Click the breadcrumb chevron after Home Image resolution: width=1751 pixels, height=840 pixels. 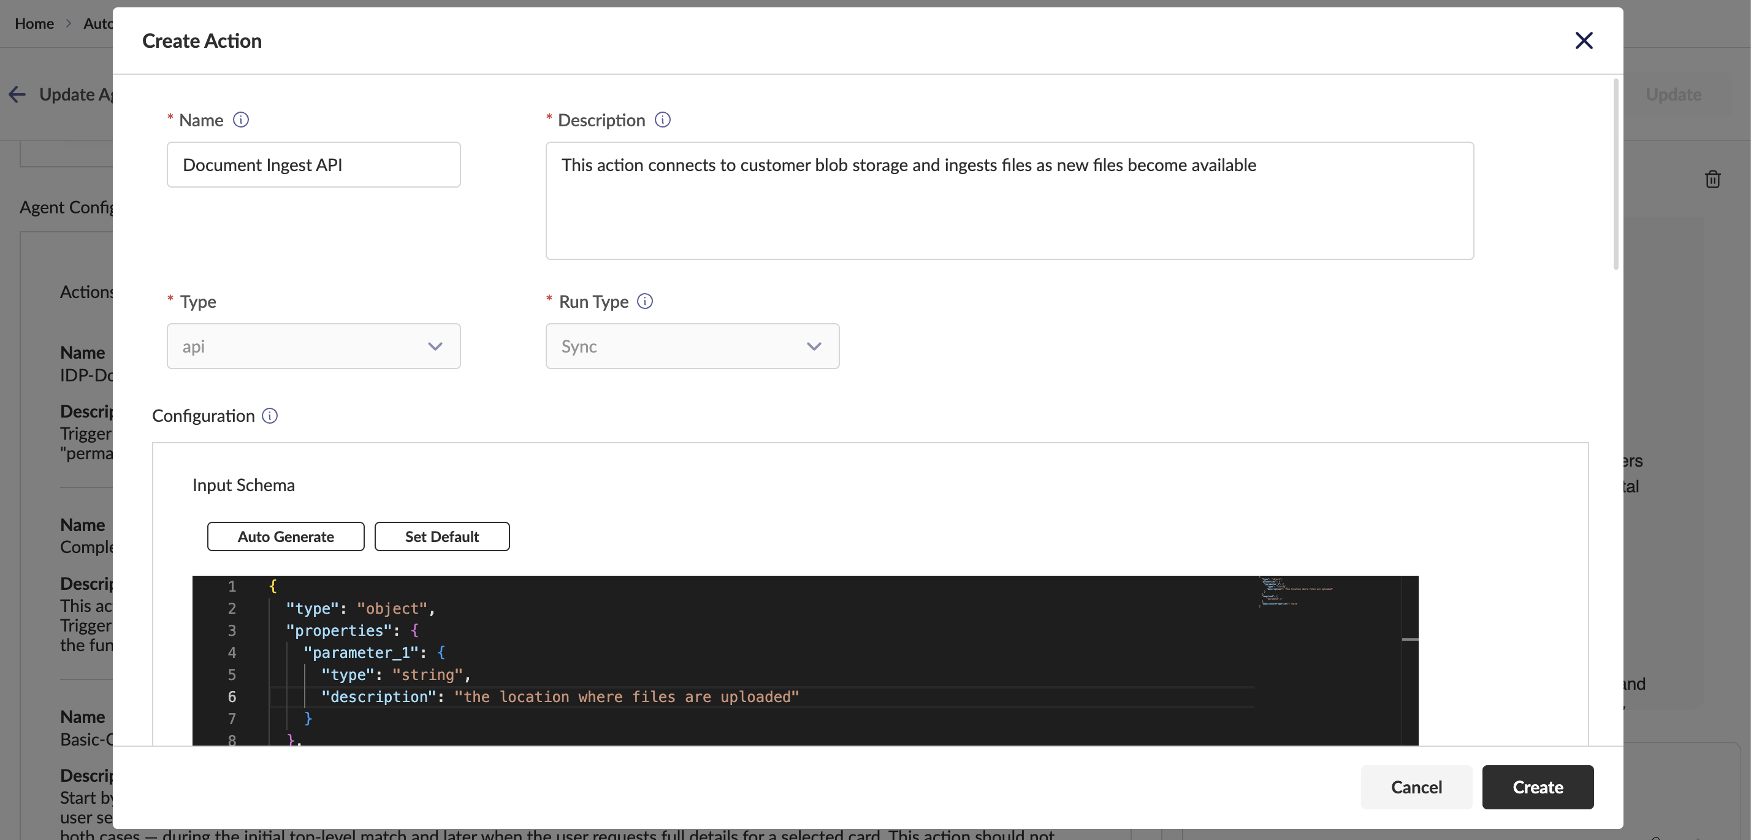[69, 24]
